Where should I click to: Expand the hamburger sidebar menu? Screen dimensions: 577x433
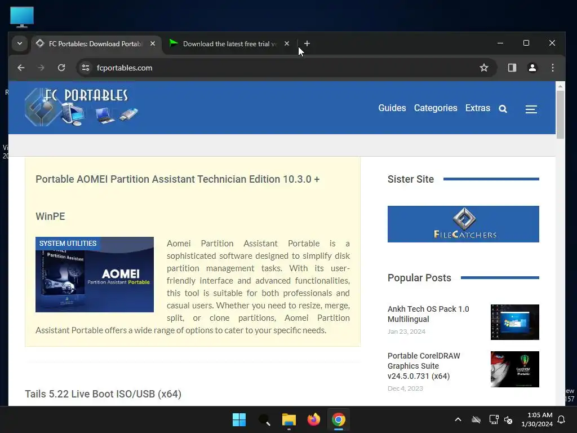531,109
